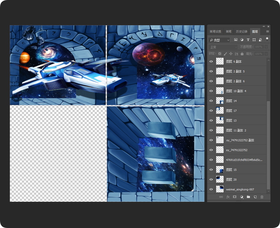Click layers list scroll up arrow
Image resolution: width=280 pixels, height=228 pixels.
point(268,60)
